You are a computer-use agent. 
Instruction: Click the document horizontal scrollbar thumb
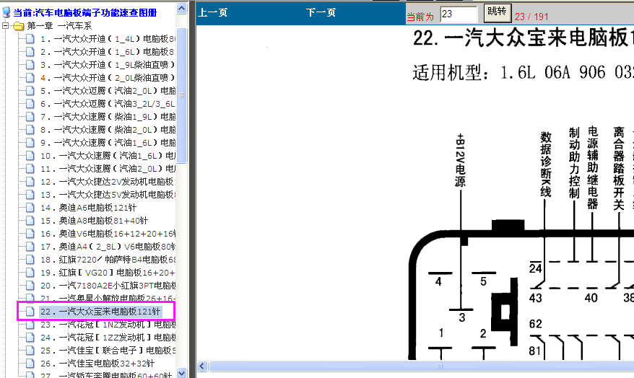point(422,366)
